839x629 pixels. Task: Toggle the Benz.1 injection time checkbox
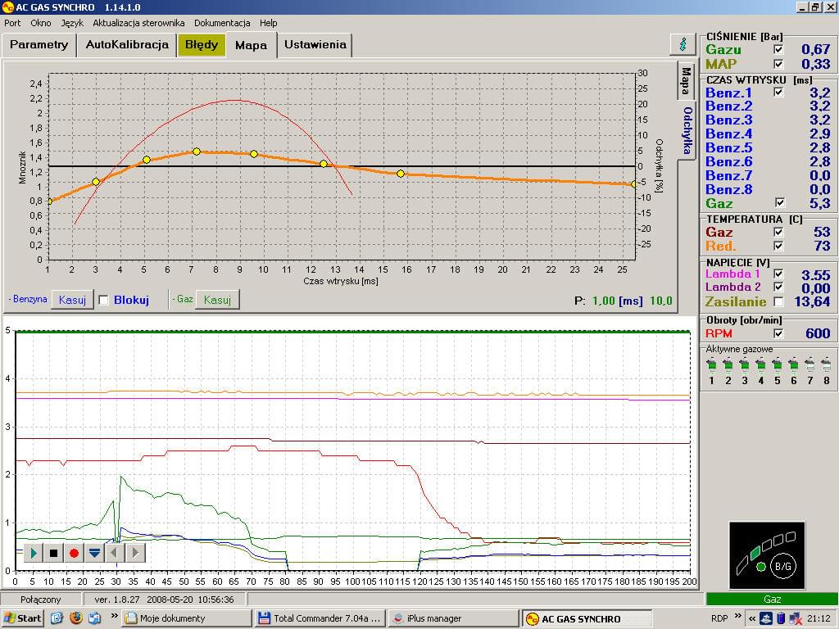[x=778, y=92]
